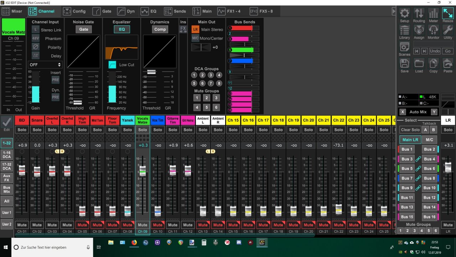456x257 pixels.
Task: Assign channel to DCA Group 3
Action: 211,75
